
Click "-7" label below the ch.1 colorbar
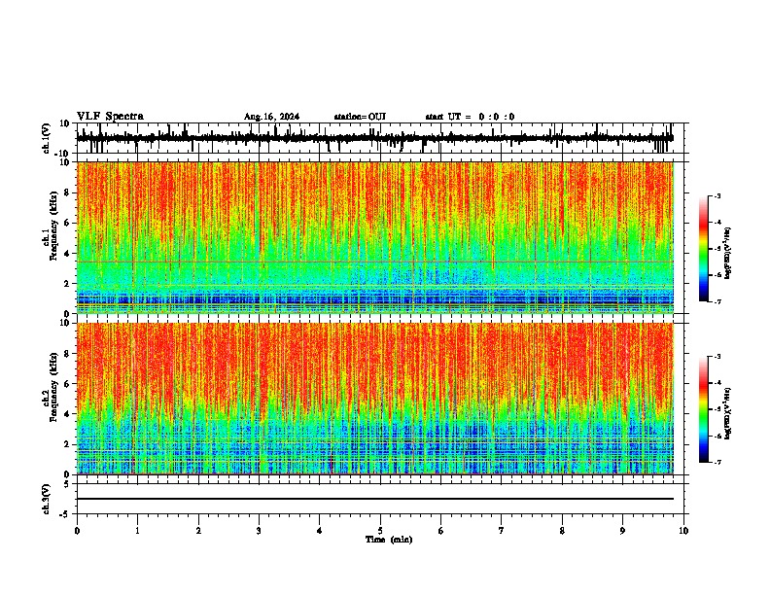click(x=717, y=301)
